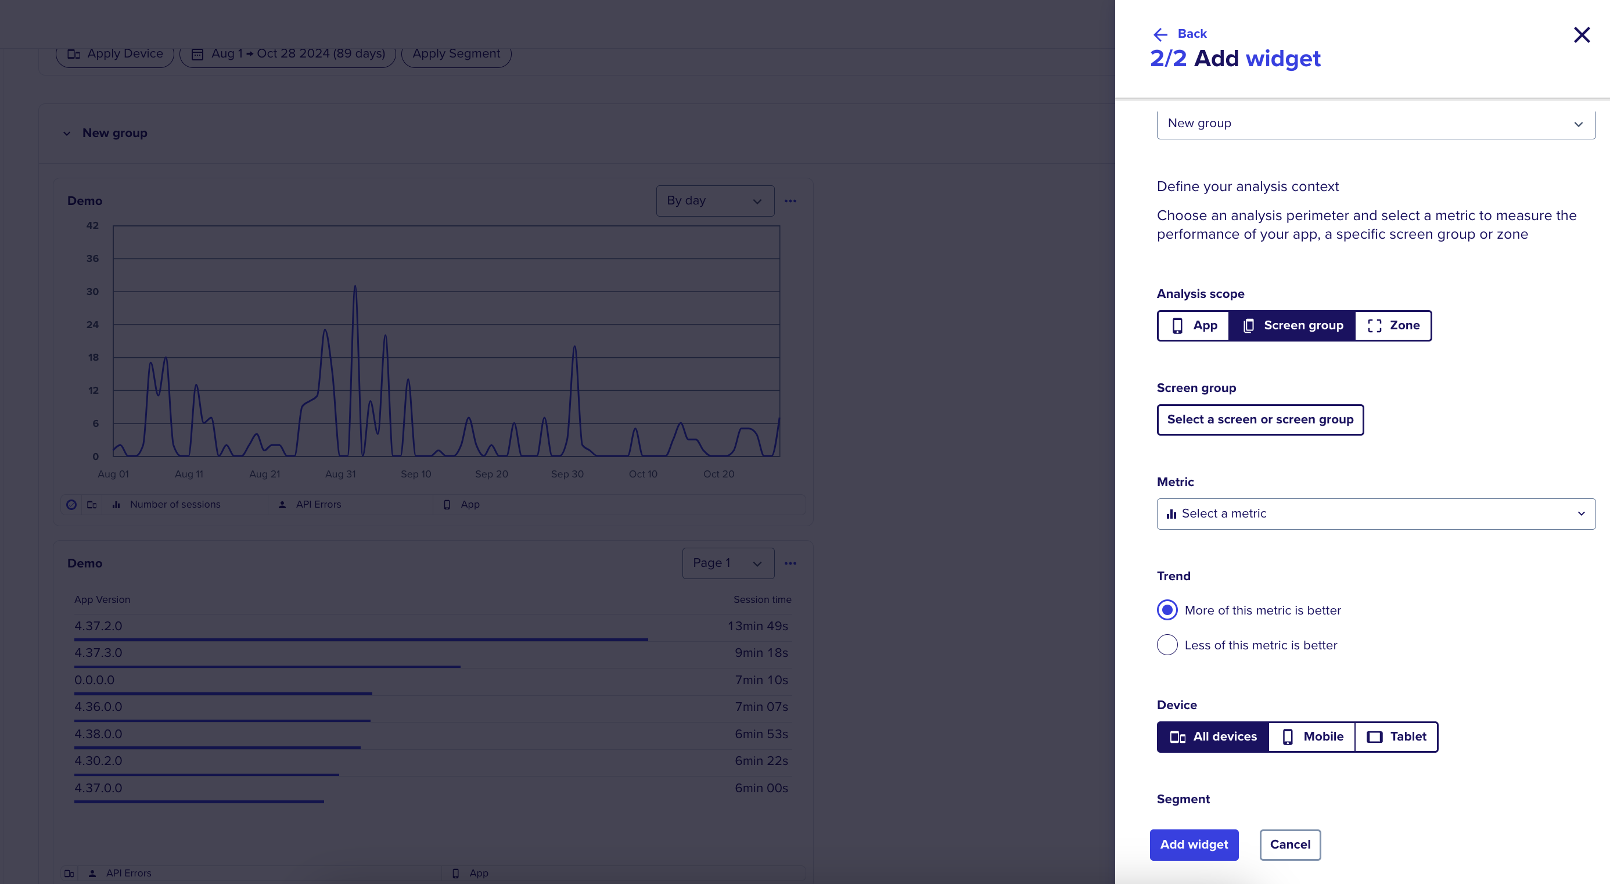
Task: Click the Session time column header
Action: pyautogui.click(x=762, y=599)
